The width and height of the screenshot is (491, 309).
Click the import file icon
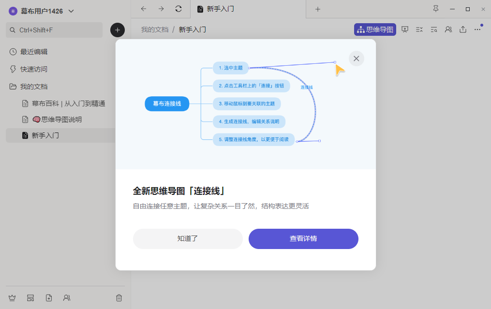pyautogui.click(x=49, y=298)
